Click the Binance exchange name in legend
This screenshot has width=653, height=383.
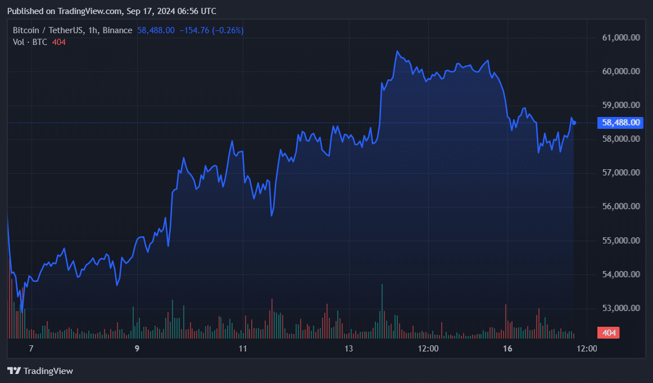click(117, 30)
